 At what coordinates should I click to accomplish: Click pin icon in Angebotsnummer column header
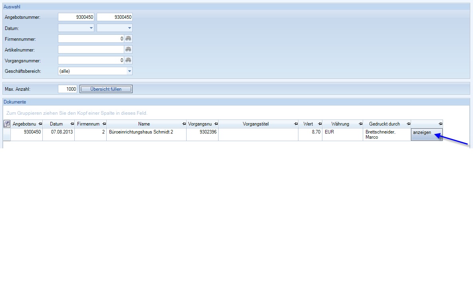pos(40,124)
